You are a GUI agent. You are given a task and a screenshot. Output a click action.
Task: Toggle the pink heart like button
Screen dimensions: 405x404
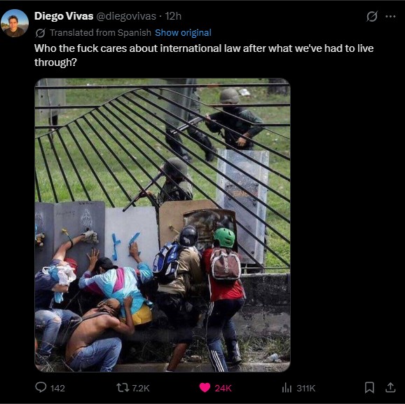click(x=205, y=388)
